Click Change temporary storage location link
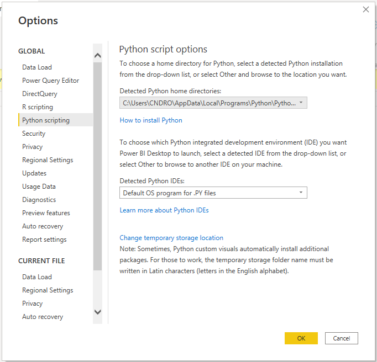 tap(171, 238)
